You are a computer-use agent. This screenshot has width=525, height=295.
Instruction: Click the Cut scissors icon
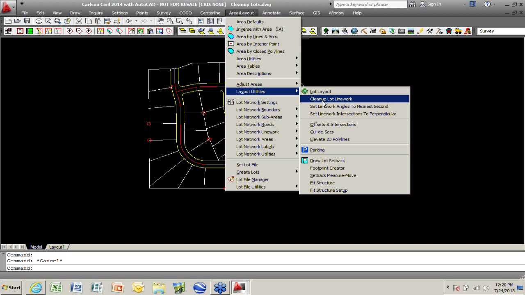[x=79, y=21]
